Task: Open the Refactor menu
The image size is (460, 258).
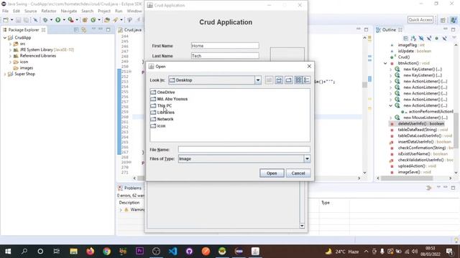Action: [x=49, y=11]
